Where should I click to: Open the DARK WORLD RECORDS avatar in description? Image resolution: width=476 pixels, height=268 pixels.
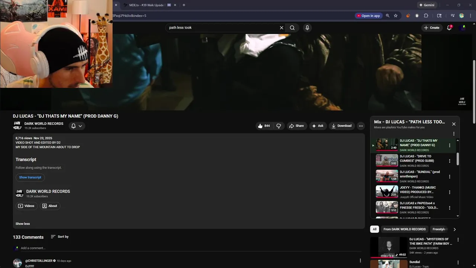pos(19,194)
